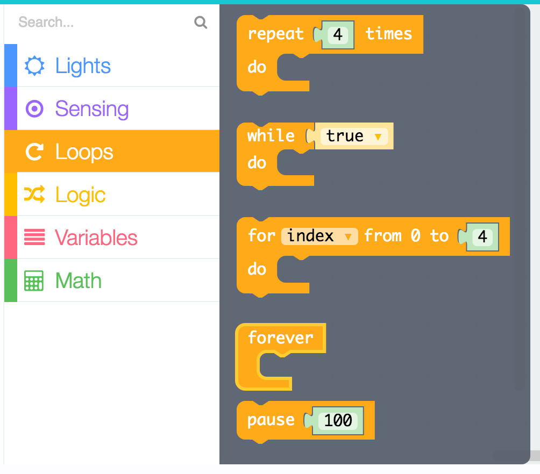Click the Logic shuffle icon
The height and width of the screenshot is (474, 540).
tap(35, 195)
